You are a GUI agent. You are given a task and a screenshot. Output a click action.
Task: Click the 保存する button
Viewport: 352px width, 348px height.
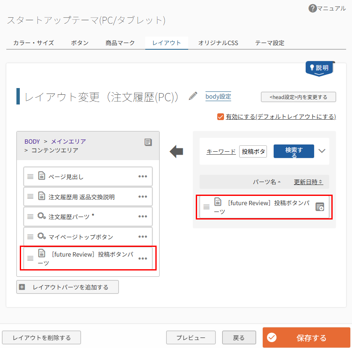(x=306, y=337)
